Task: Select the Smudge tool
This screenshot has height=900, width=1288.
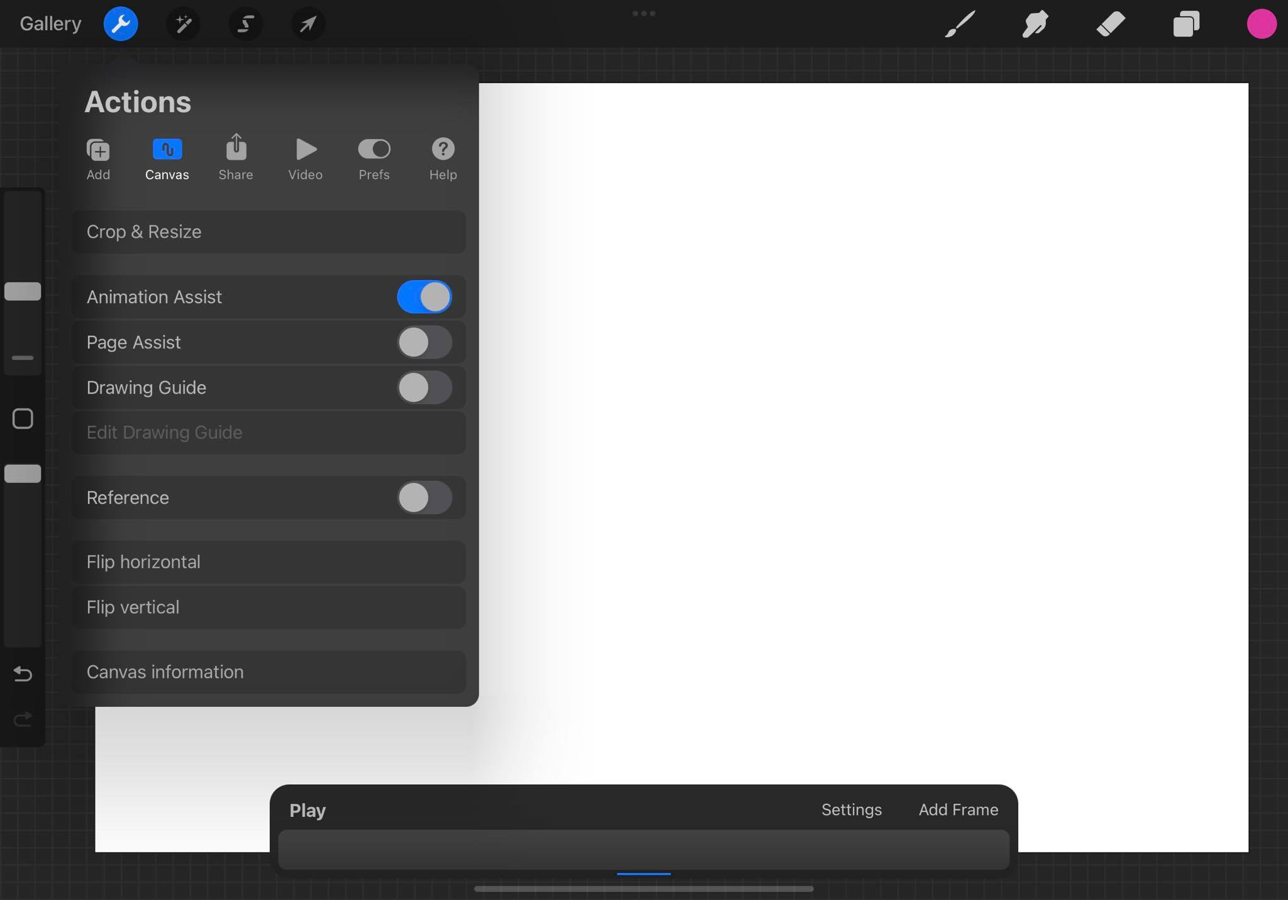Action: [1035, 24]
